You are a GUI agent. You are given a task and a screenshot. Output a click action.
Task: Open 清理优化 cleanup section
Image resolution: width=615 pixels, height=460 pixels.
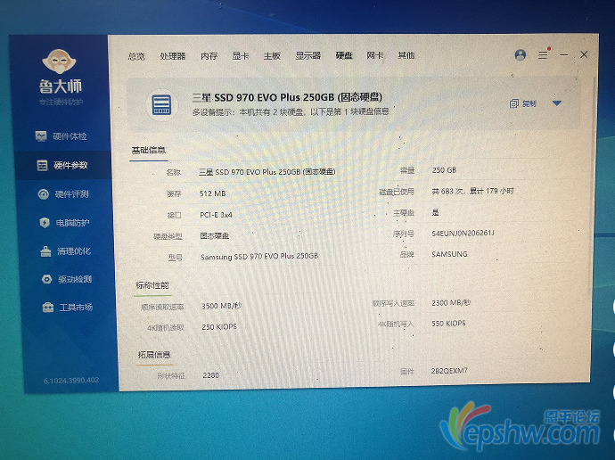coord(65,251)
